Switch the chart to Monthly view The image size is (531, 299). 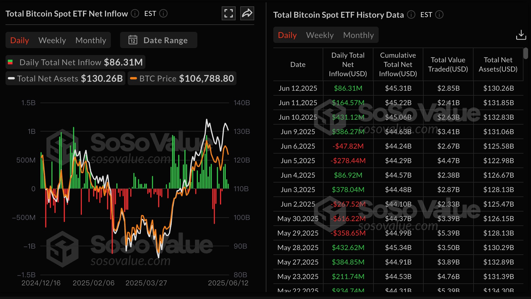click(91, 40)
